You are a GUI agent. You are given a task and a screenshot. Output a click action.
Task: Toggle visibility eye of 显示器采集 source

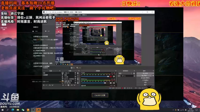[x=75, y=83]
